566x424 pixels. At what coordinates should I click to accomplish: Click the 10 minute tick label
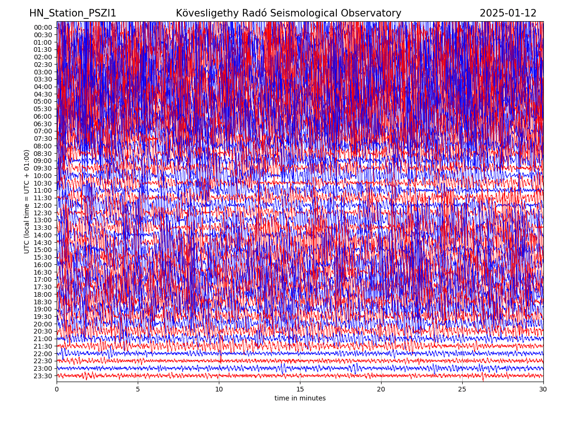coord(219,389)
